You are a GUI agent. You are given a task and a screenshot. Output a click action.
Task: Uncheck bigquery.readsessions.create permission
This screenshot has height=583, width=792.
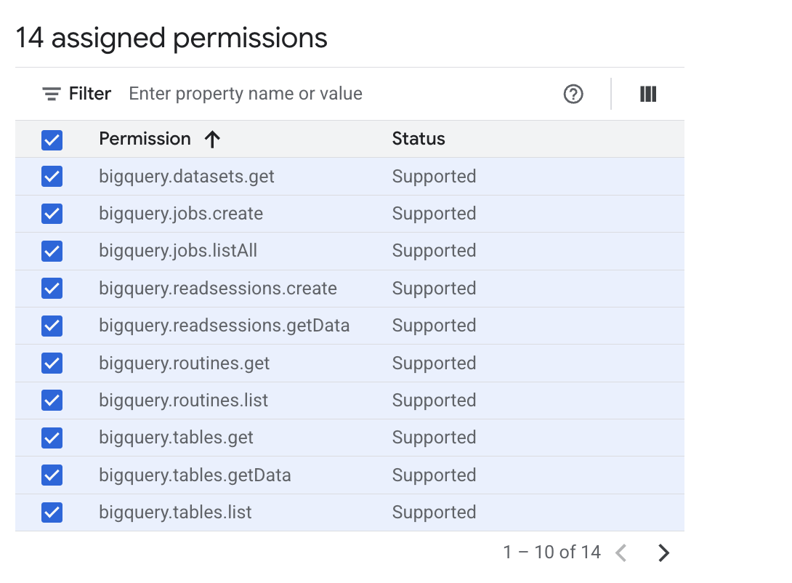[x=52, y=288]
